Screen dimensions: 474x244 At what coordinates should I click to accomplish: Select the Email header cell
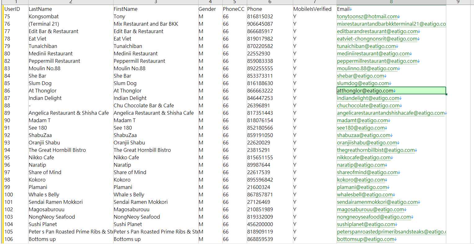pos(391,9)
